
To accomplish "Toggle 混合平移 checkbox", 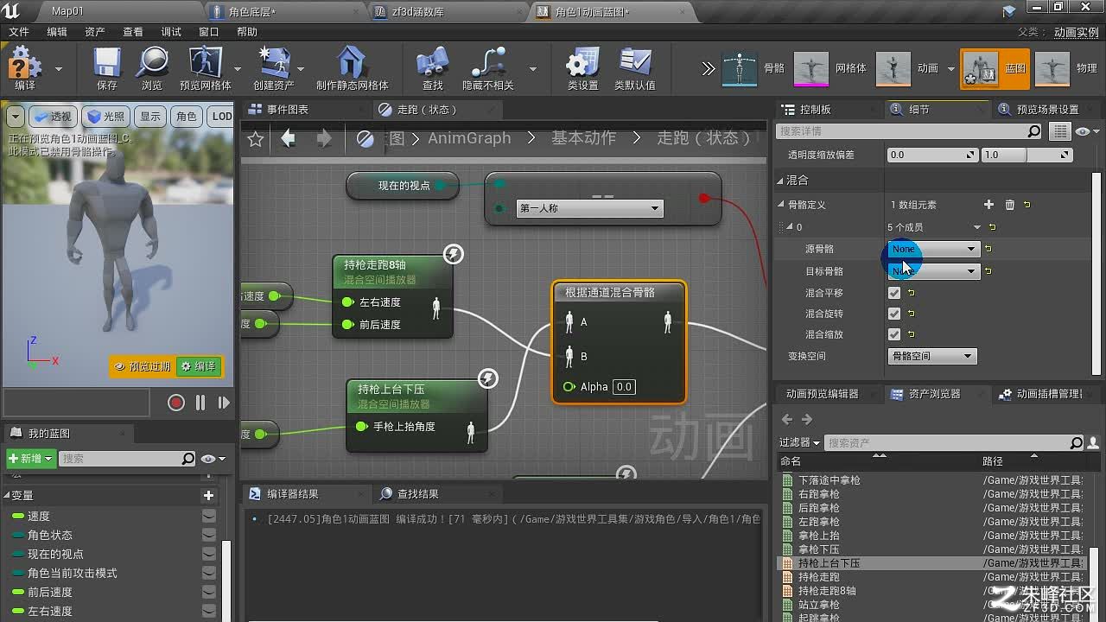I will click(x=894, y=293).
